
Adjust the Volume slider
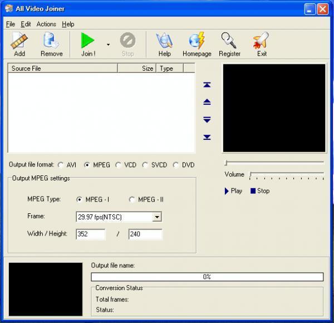287,175
